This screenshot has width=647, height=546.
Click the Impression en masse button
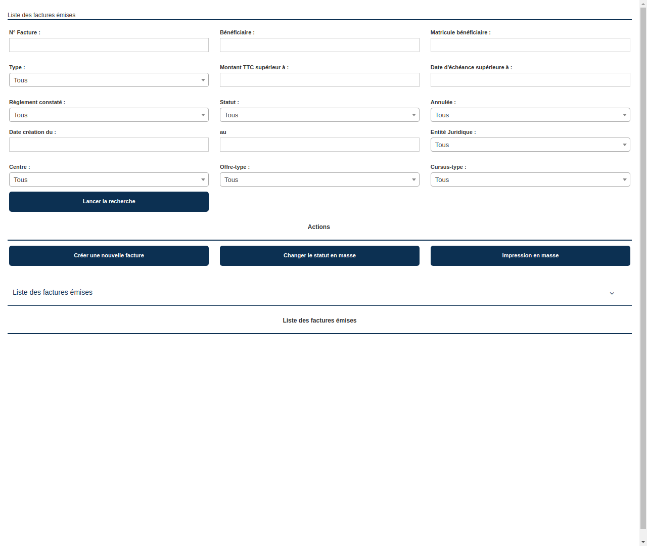(x=530, y=255)
